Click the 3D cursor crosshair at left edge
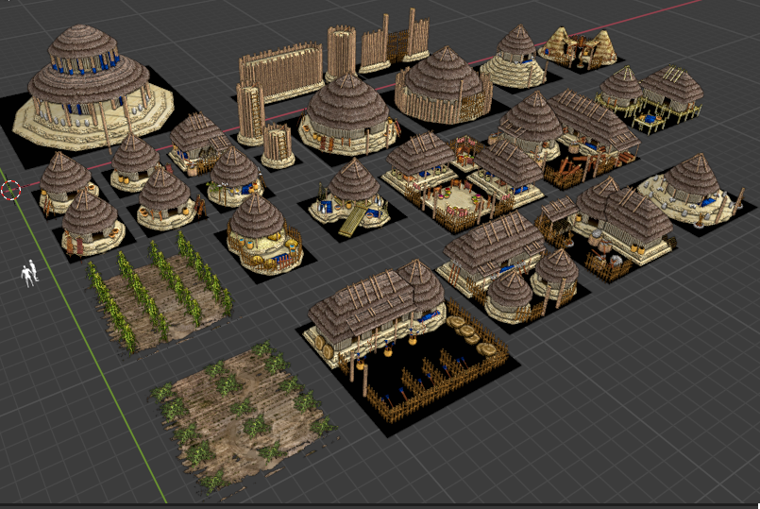Image resolution: width=760 pixels, height=509 pixels. (x=10, y=191)
